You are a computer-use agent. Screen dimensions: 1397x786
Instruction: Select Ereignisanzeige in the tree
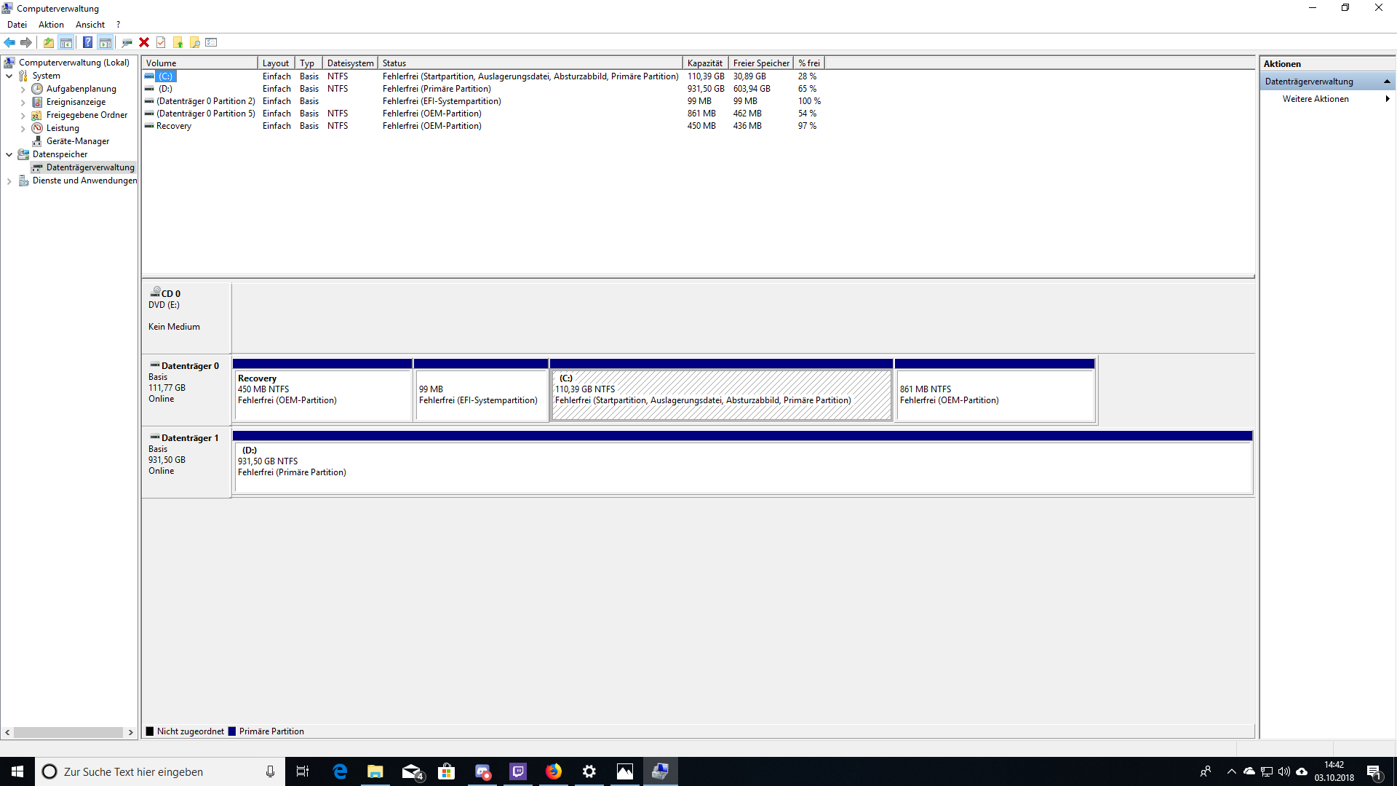click(x=76, y=102)
